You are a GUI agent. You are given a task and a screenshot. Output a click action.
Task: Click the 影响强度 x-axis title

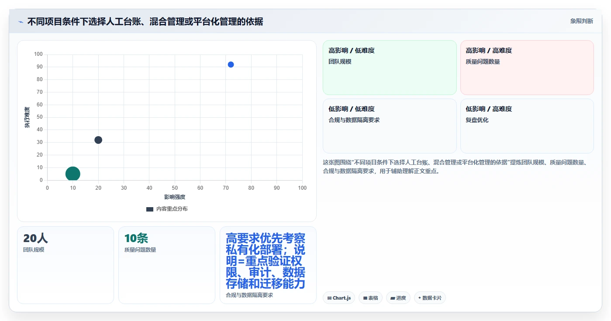coord(175,197)
